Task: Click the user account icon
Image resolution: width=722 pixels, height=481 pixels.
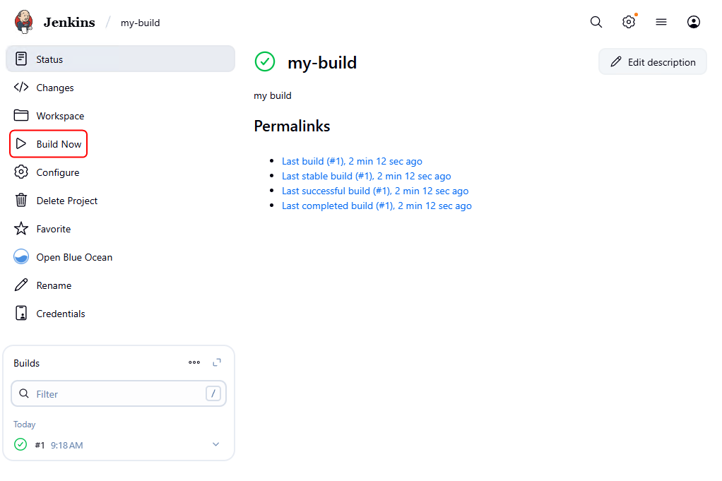Action: point(694,22)
